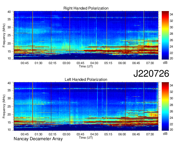Screen dimensions: 176x142
Task: Click the 40 MHz tick on Left Handed frequency axis
Action: pyautogui.click(x=9, y=83)
